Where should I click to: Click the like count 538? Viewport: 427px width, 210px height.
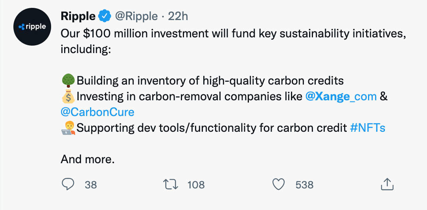click(x=304, y=184)
